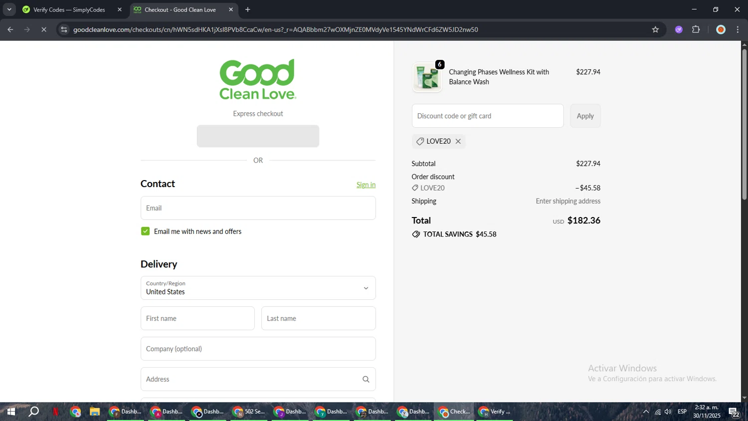Click the address search magnifier icon
The image size is (748, 421).
(366, 379)
